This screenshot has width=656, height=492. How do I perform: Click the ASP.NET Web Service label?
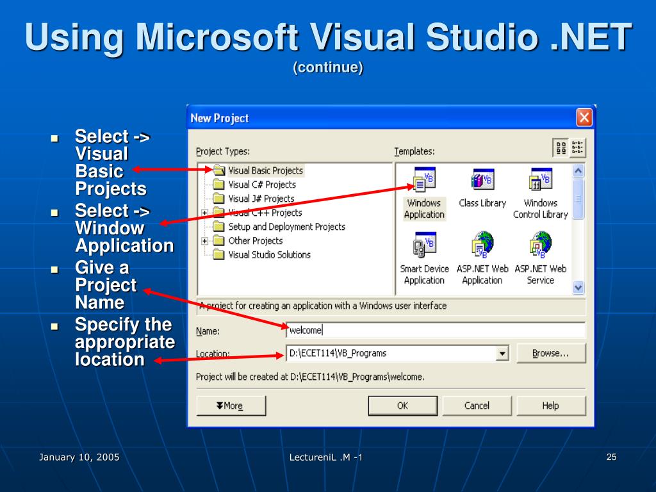click(x=541, y=274)
